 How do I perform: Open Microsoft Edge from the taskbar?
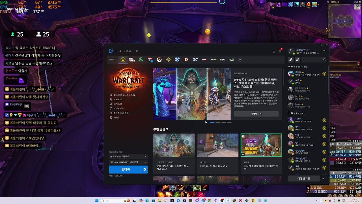(147, 201)
